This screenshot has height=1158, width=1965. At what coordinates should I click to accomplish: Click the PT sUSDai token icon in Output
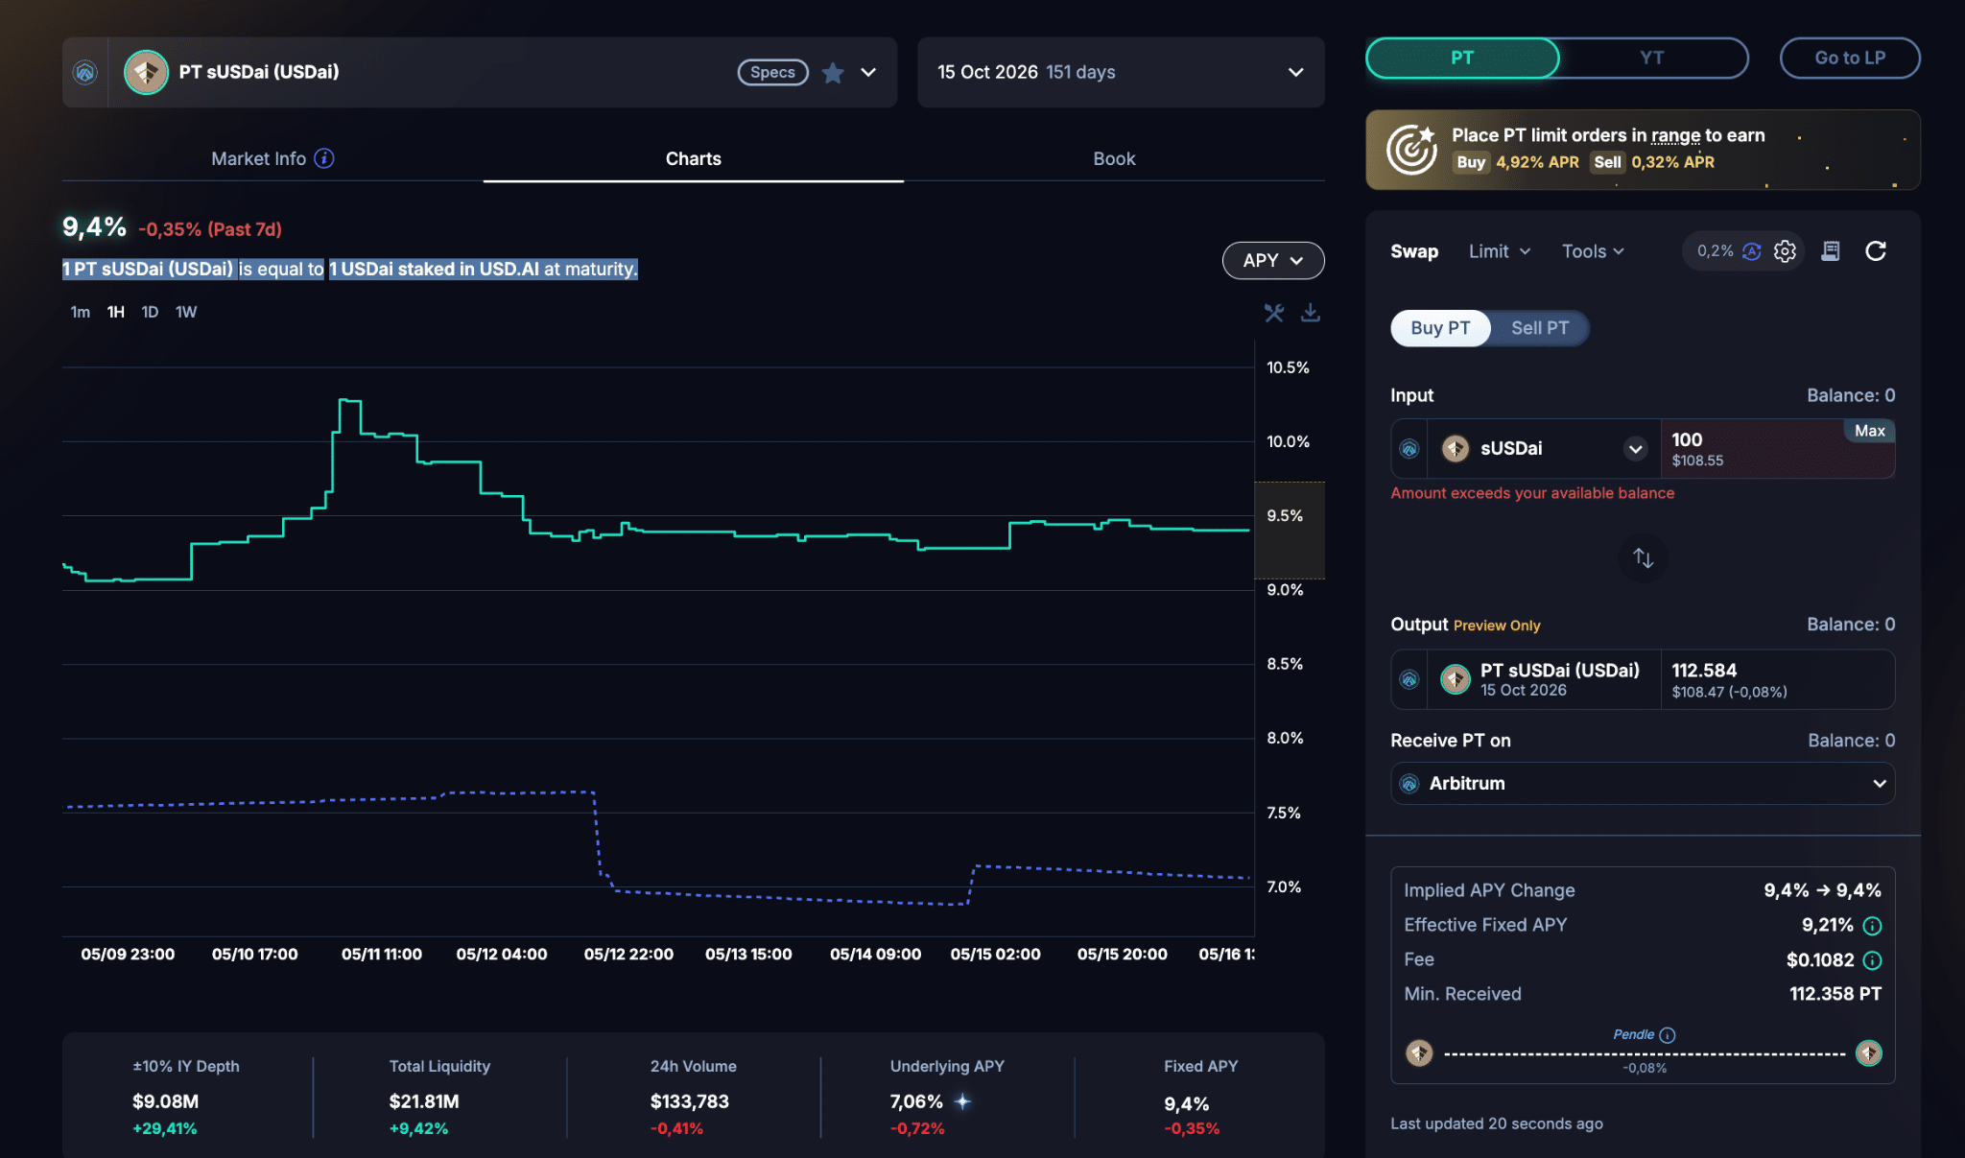(x=1456, y=679)
